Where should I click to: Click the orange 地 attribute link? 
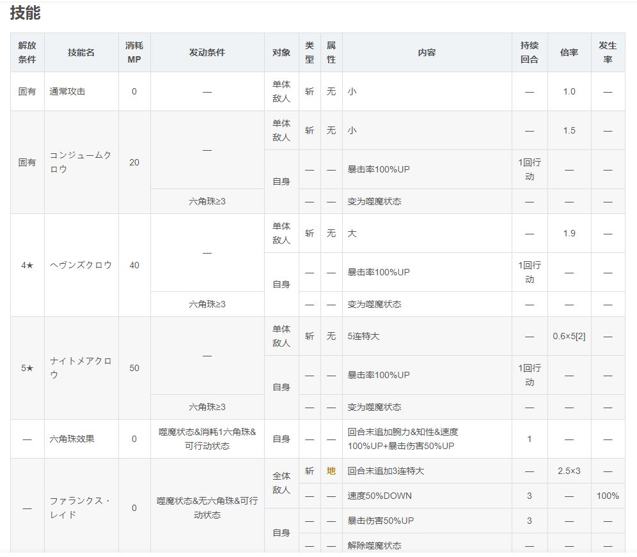(331, 471)
